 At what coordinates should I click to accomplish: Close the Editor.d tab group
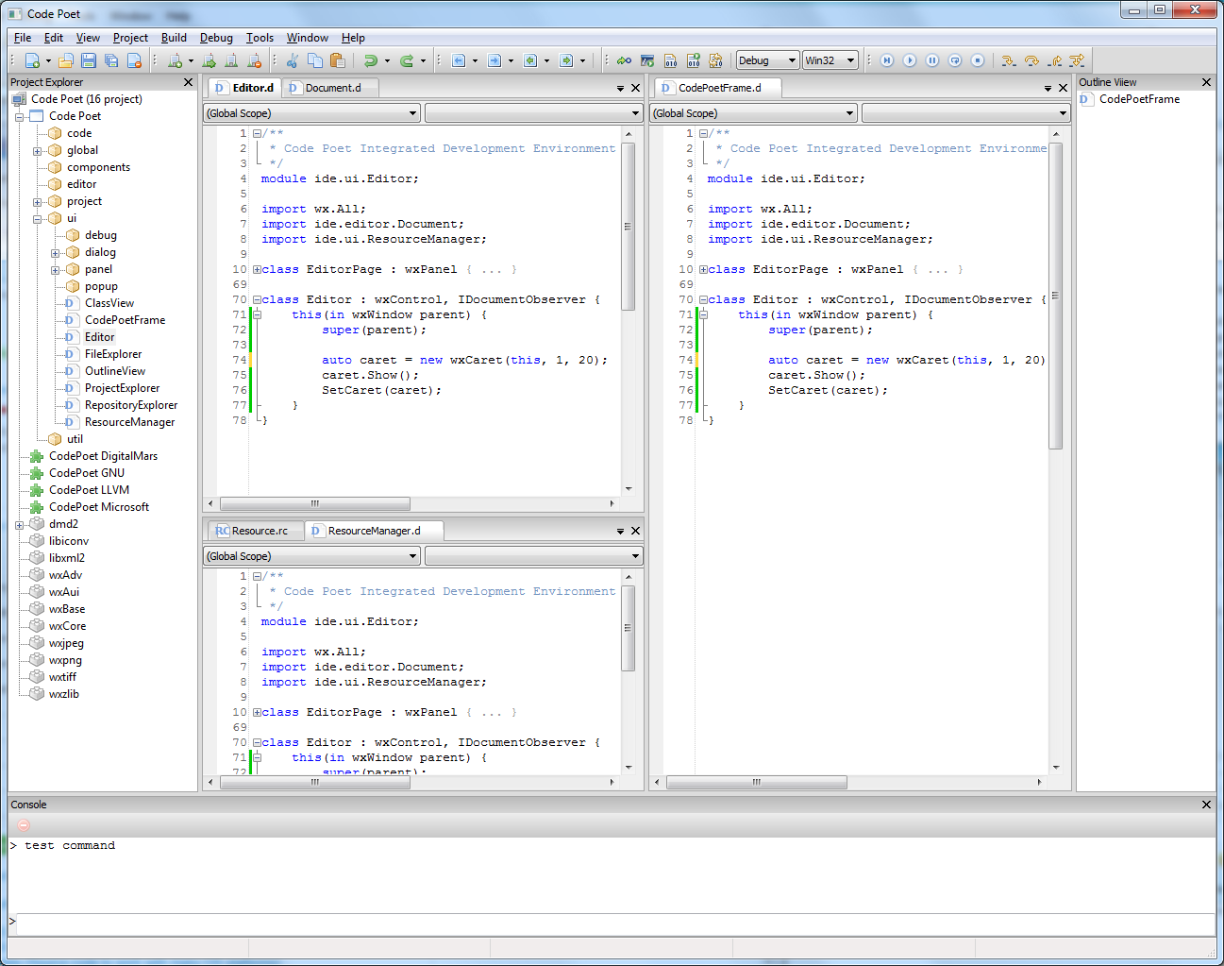(635, 88)
